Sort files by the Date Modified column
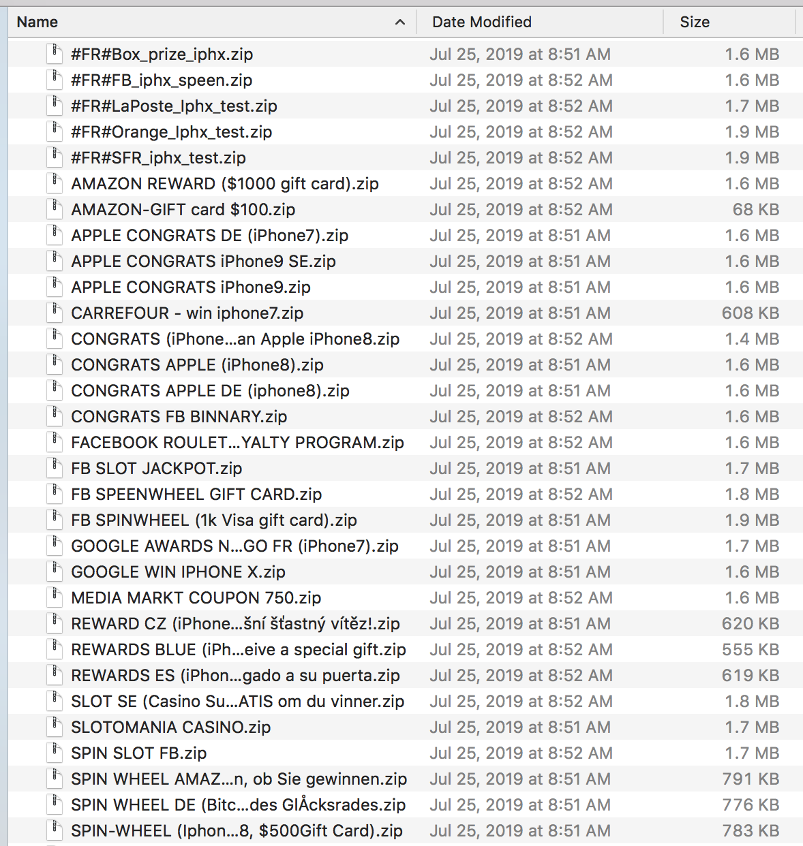The image size is (803, 846). click(x=540, y=22)
